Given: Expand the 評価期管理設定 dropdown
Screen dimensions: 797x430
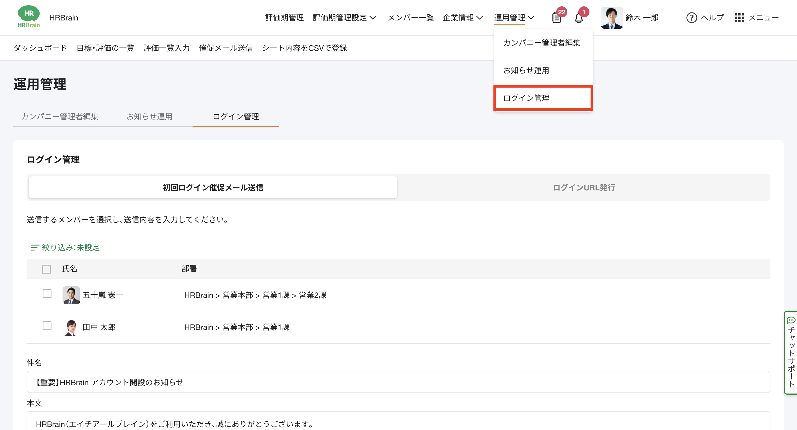Looking at the screenshot, I should (344, 18).
